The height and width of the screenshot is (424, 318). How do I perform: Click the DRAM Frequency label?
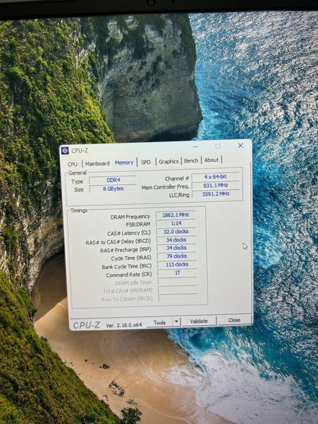[130, 217]
